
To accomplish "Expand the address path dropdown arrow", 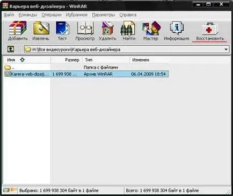I will point(226,50).
